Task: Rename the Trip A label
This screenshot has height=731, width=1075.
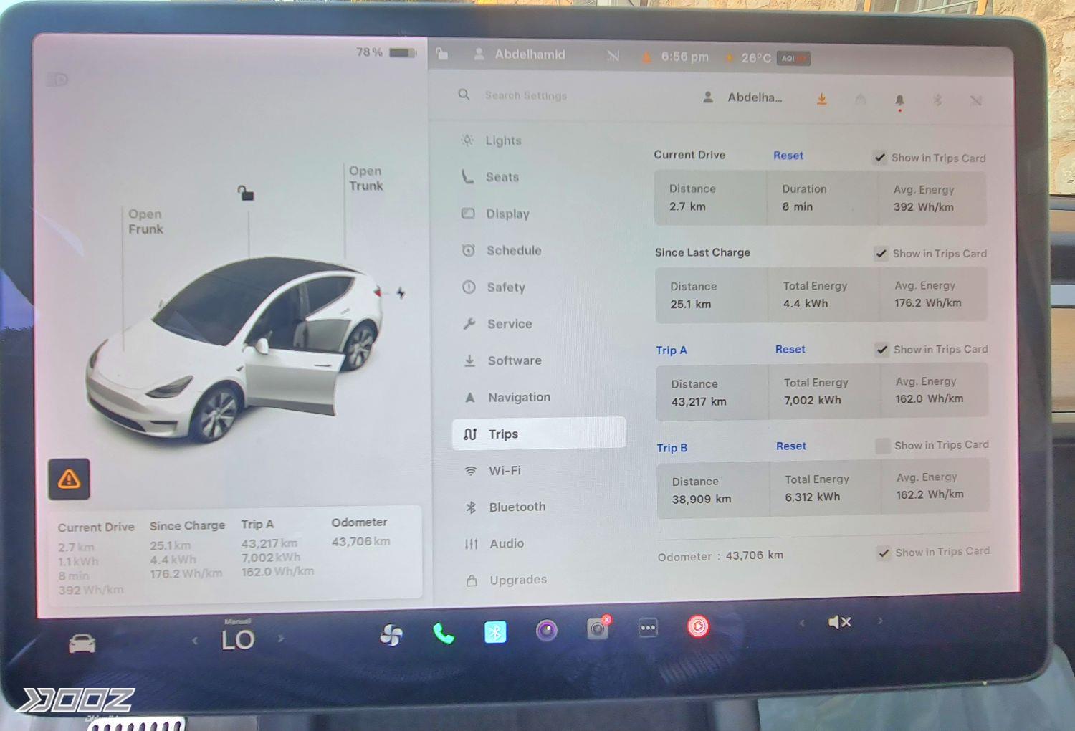Action: click(672, 350)
